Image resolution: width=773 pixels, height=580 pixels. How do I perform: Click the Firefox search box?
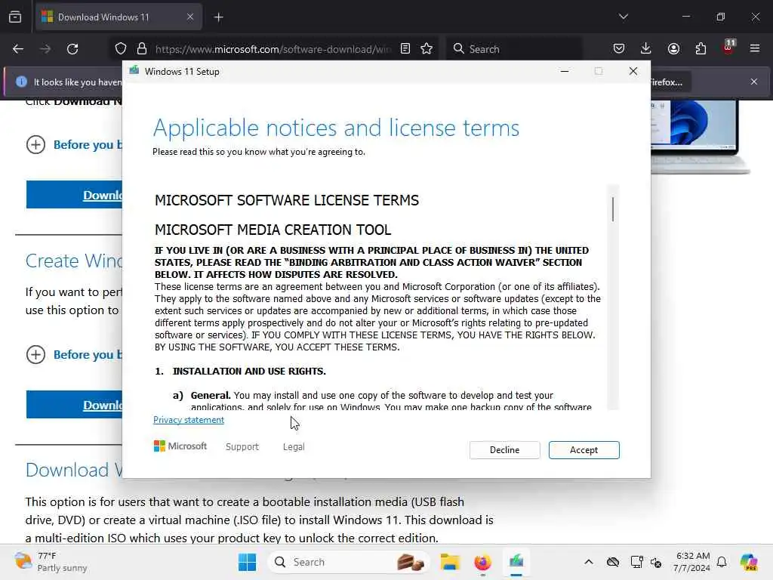point(514,49)
